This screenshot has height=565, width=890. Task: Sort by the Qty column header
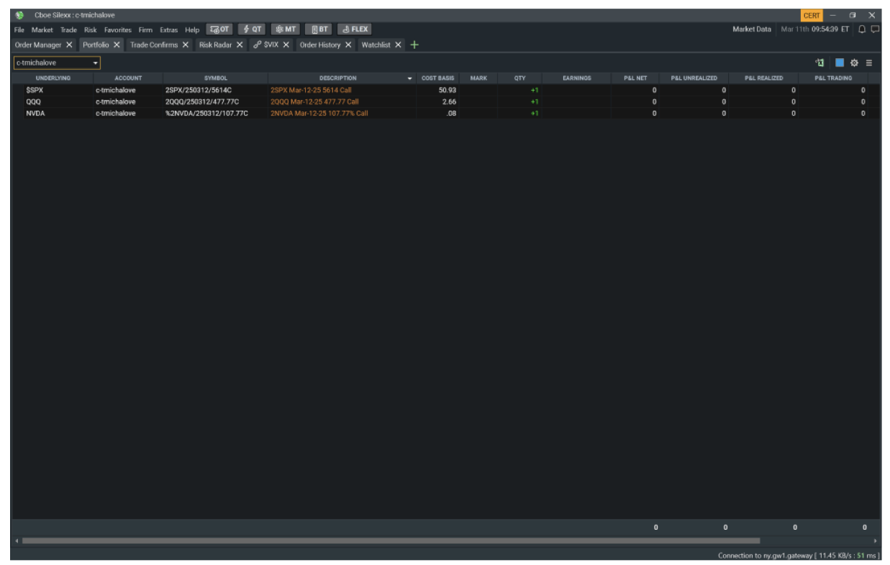point(519,78)
